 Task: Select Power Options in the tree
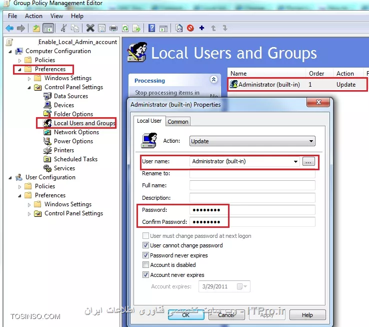pos(73,141)
